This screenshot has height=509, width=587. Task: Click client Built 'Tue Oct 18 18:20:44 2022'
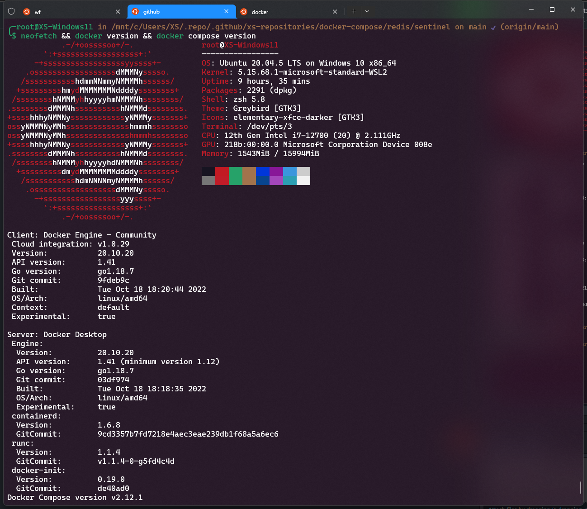[152, 290]
